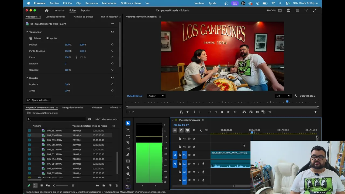Image resolution: width=345 pixels, height=194 pixels.
Task: Open the Marcadores menu
Action: click(x=109, y=3)
